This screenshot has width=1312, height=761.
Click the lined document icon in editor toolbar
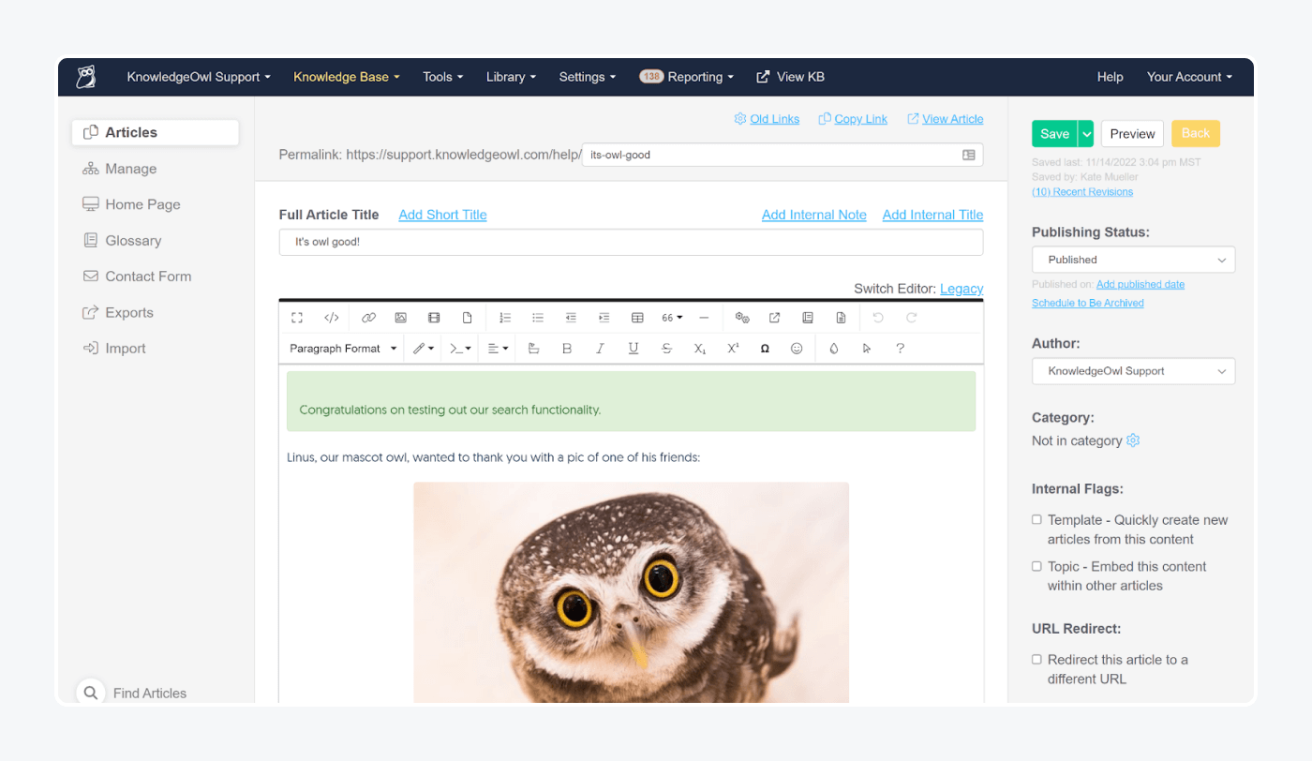coord(841,318)
